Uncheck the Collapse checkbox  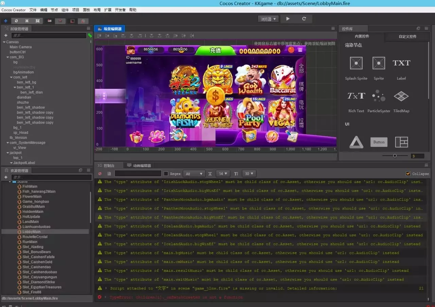click(408, 174)
